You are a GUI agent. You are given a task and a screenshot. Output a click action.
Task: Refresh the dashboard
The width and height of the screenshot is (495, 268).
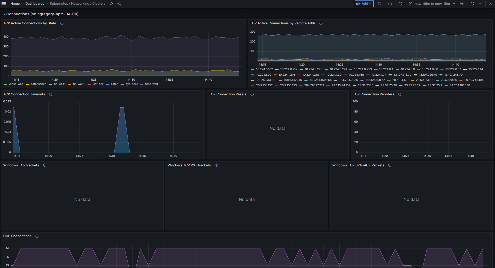(x=472, y=4)
